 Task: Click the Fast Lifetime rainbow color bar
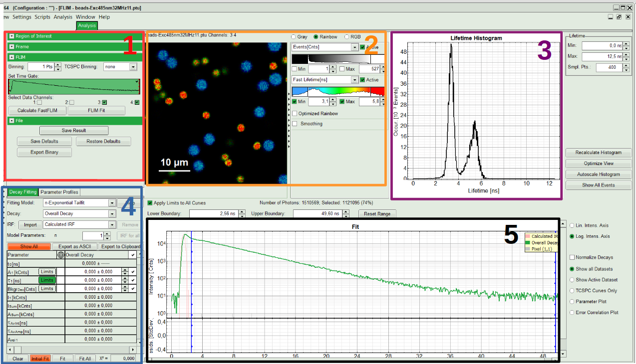(x=338, y=91)
